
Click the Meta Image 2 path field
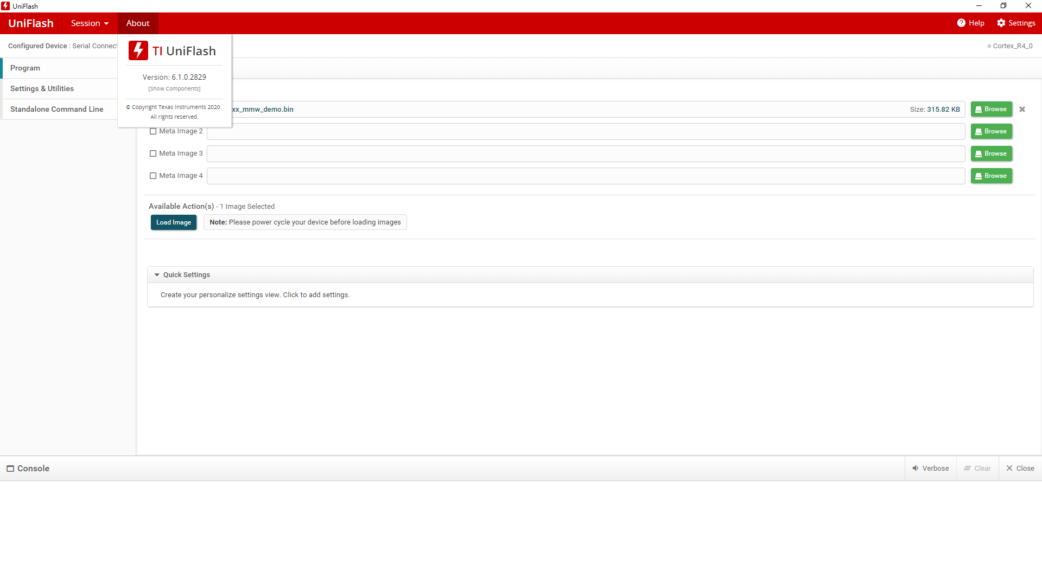tap(586, 131)
